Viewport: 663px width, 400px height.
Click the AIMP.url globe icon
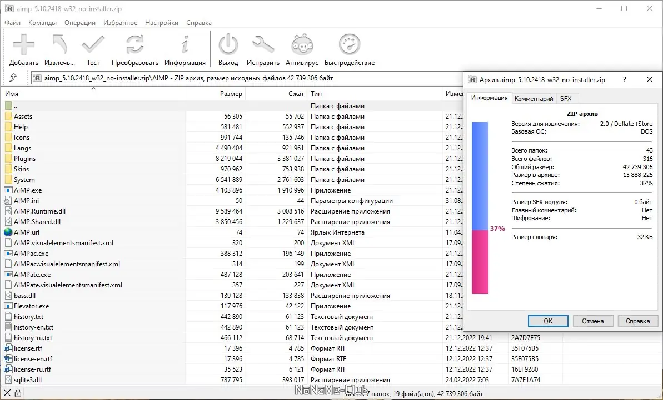[x=8, y=232]
